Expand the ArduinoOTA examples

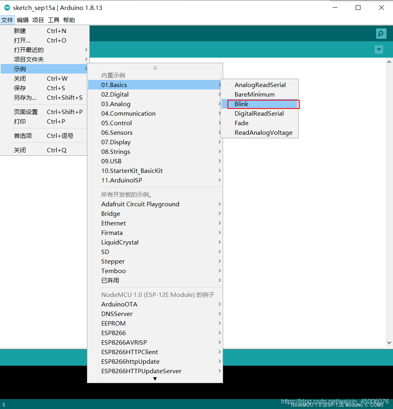155,304
